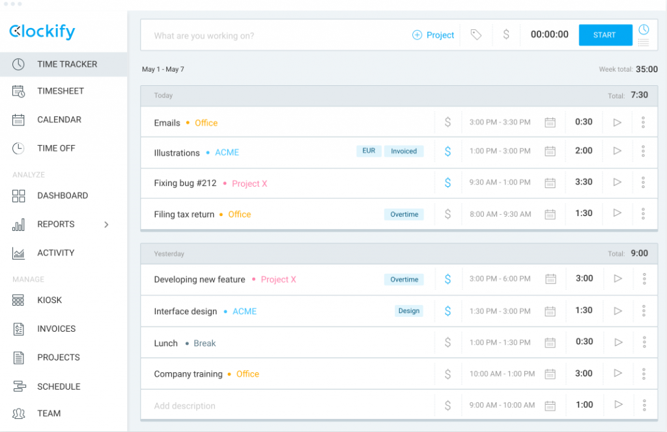Open the tag picker in the timer bar
The image size is (667, 432).
[x=476, y=35]
